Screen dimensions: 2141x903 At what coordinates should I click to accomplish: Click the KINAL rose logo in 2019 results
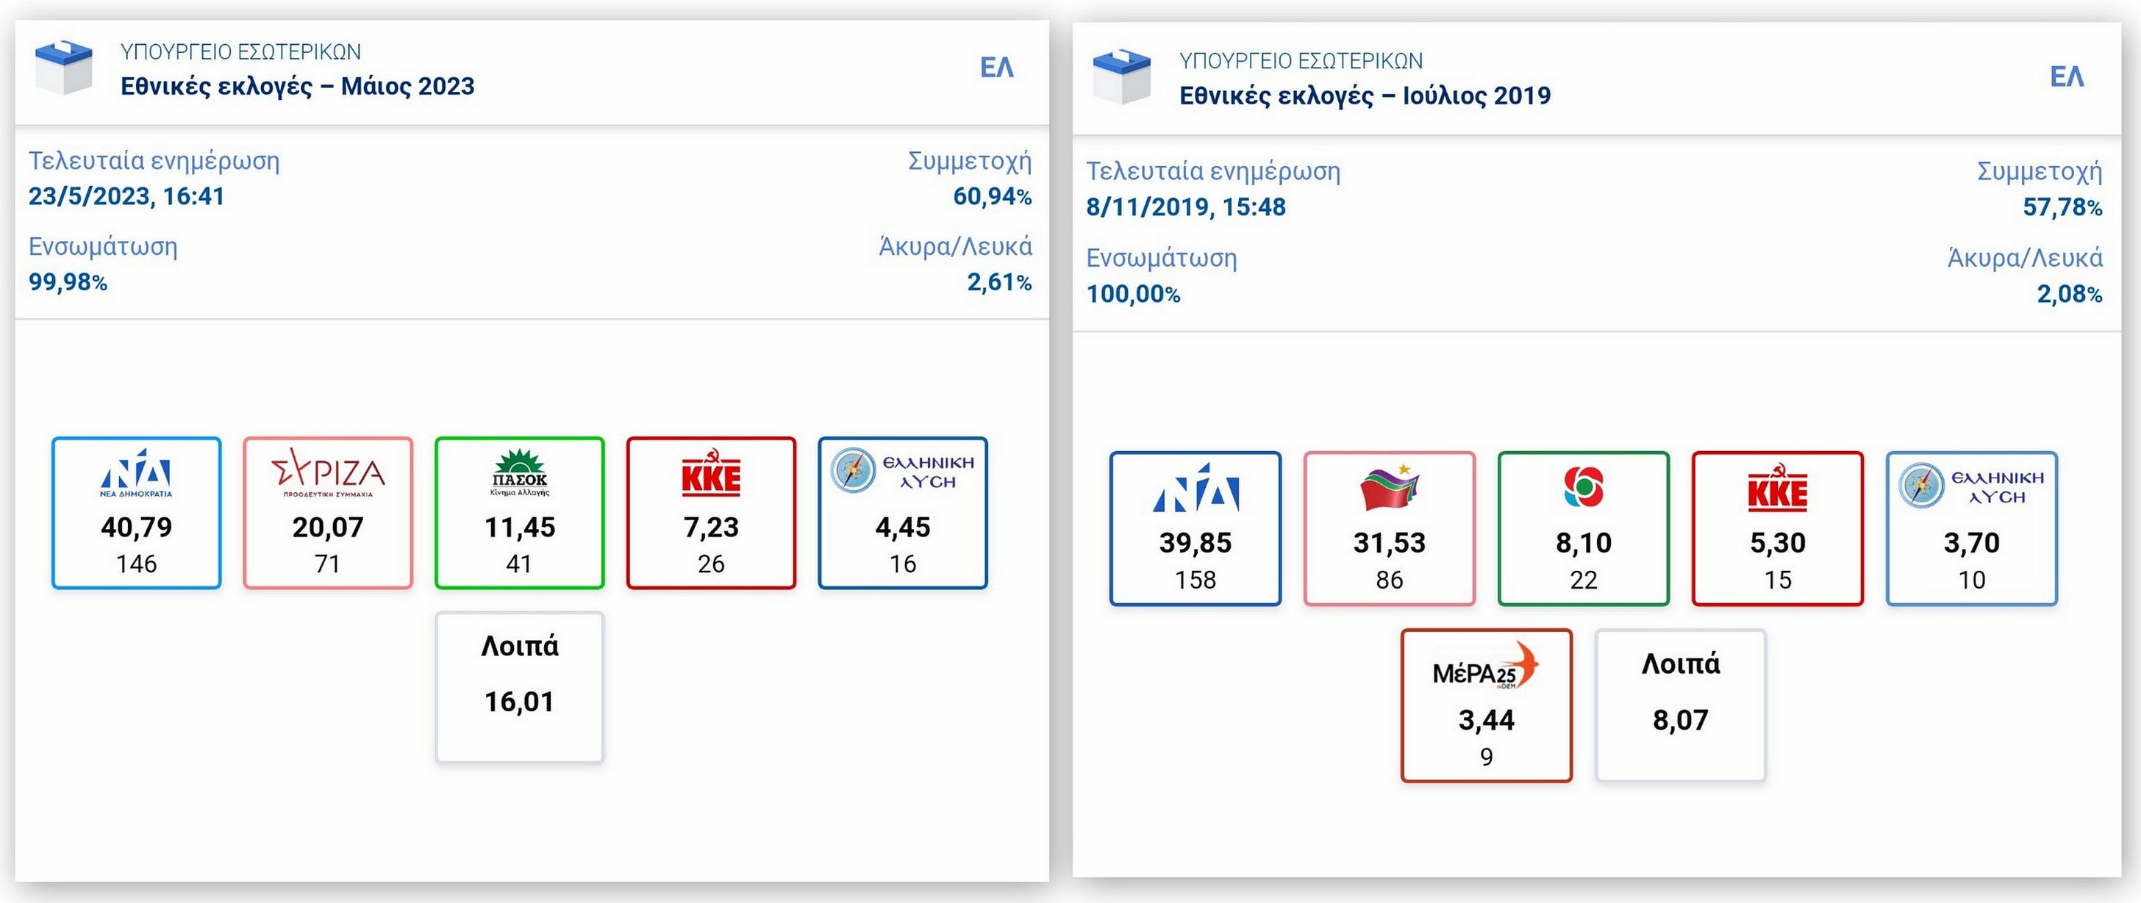1583,488
